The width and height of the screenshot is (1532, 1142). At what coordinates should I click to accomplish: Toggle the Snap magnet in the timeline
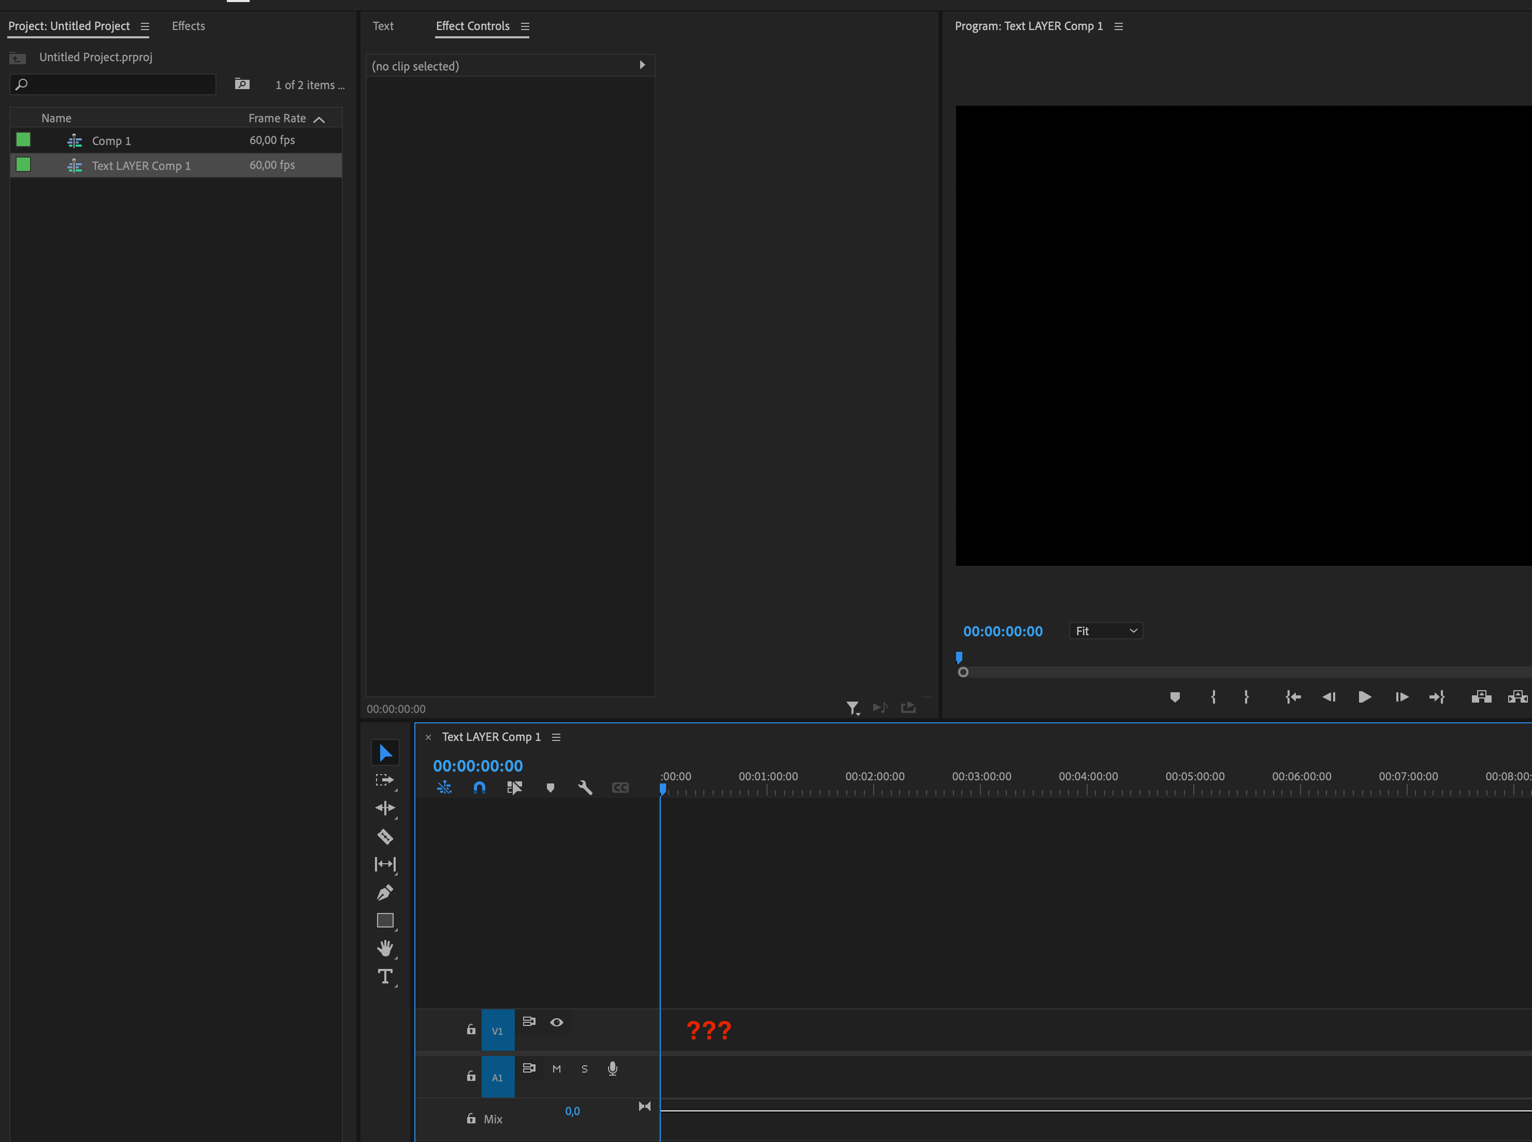[x=479, y=788]
